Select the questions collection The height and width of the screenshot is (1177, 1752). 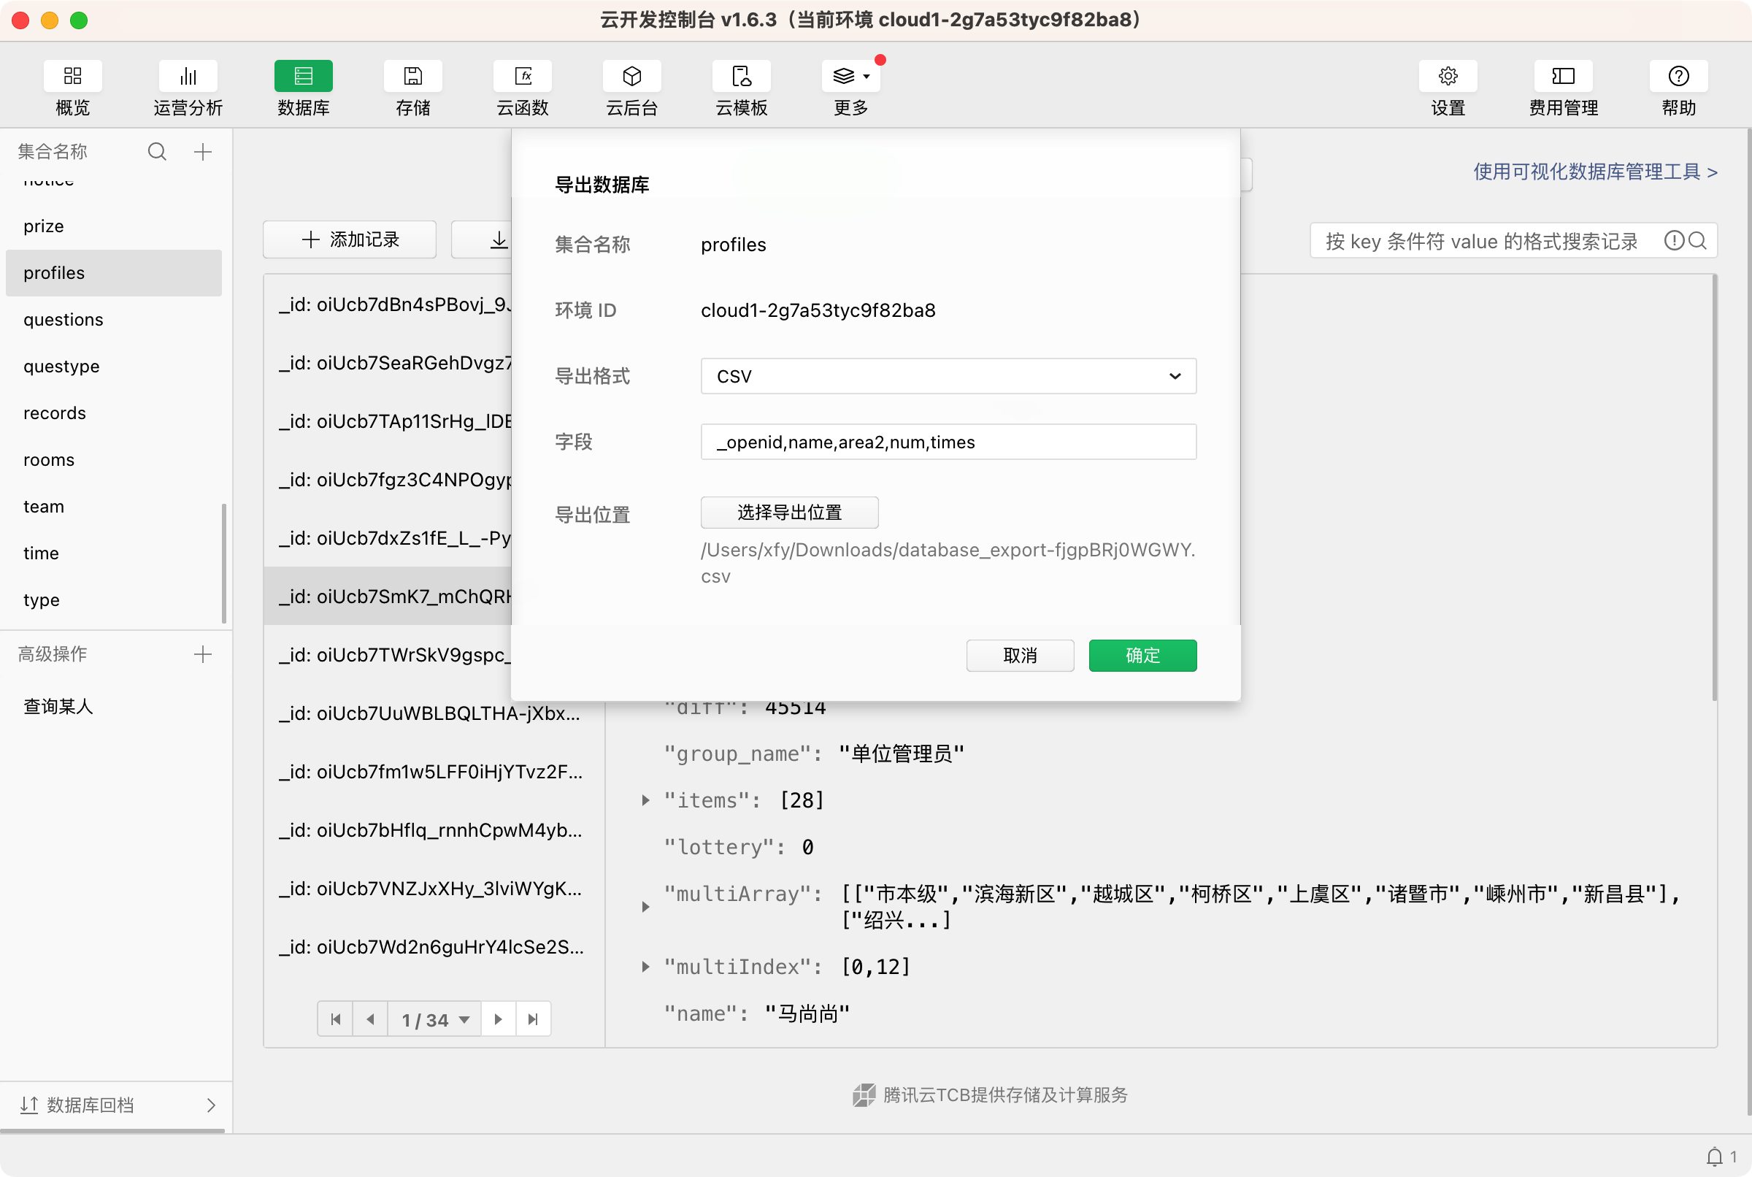64,320
